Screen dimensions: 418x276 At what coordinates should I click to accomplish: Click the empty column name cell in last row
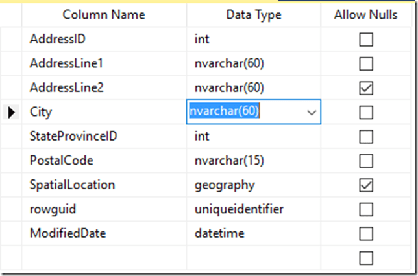[x=104, y=258]
